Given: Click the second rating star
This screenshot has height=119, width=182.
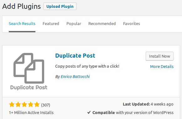Looking at the screenshot, I should click(x=18, y=104).
